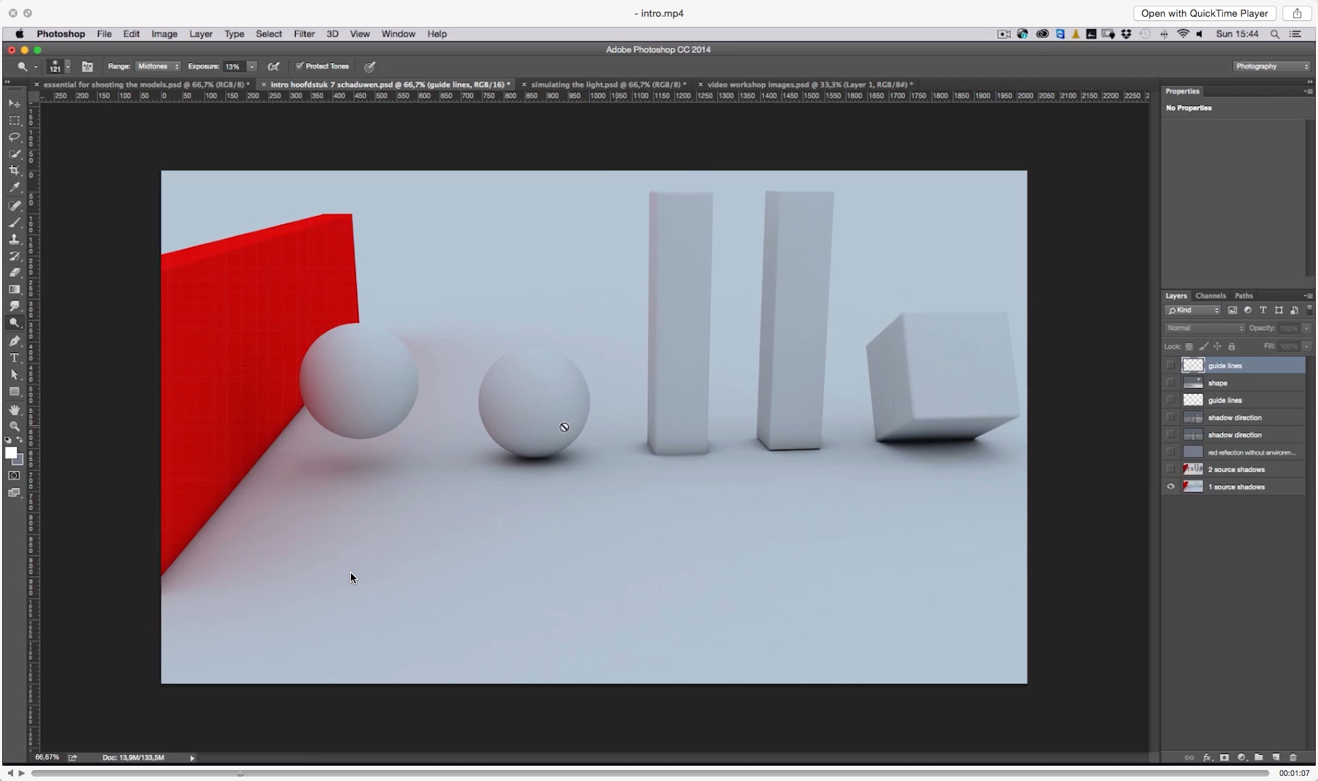Select the Path Selection tool
1318x781 pixels.
coord(15,374)
